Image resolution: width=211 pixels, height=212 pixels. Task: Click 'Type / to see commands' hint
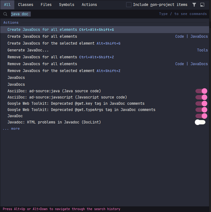(x=183, y=14)
